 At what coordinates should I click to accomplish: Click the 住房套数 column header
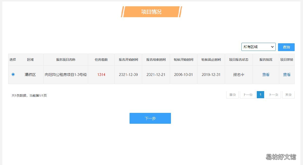101,60
